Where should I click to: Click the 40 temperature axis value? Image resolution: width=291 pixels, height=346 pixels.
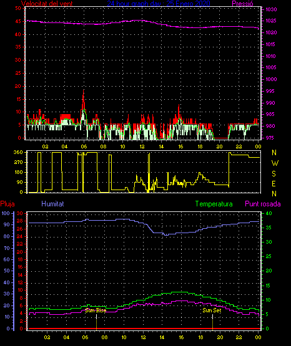coord(269,213)
